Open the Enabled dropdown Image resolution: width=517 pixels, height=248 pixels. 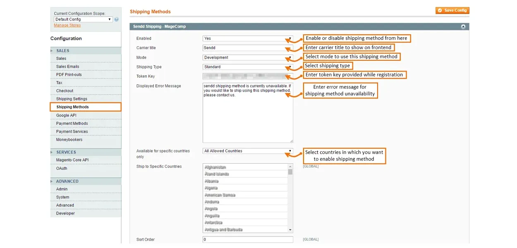coord(247,38)
